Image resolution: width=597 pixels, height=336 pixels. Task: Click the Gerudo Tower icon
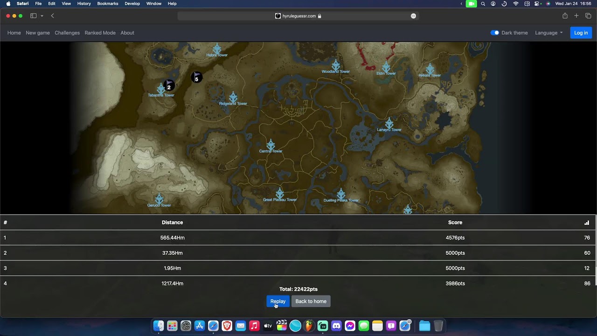(x=159, y=199)
